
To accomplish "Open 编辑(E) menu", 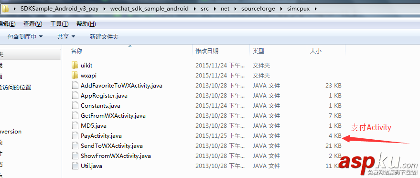I will tap(8, 24).
